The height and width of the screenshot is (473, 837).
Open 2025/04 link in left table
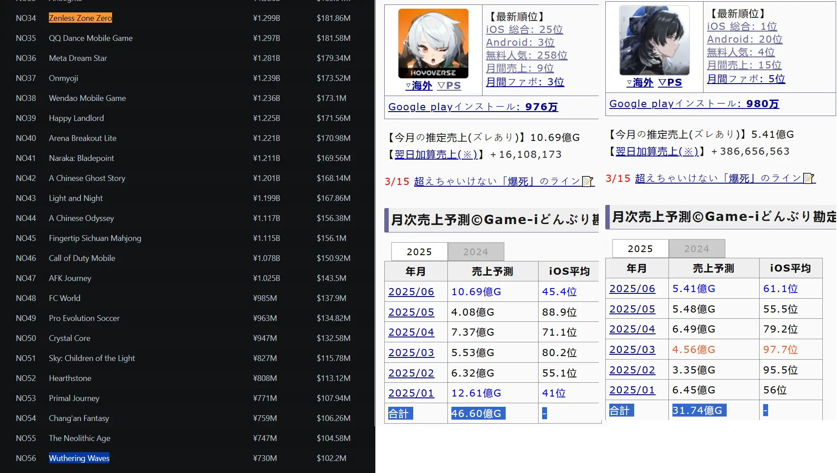(411, 332)
